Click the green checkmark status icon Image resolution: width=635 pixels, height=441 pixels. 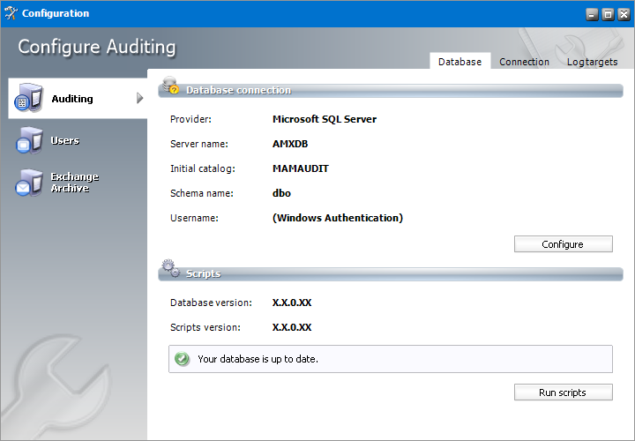pyautogui.click(x=183, y=359)
